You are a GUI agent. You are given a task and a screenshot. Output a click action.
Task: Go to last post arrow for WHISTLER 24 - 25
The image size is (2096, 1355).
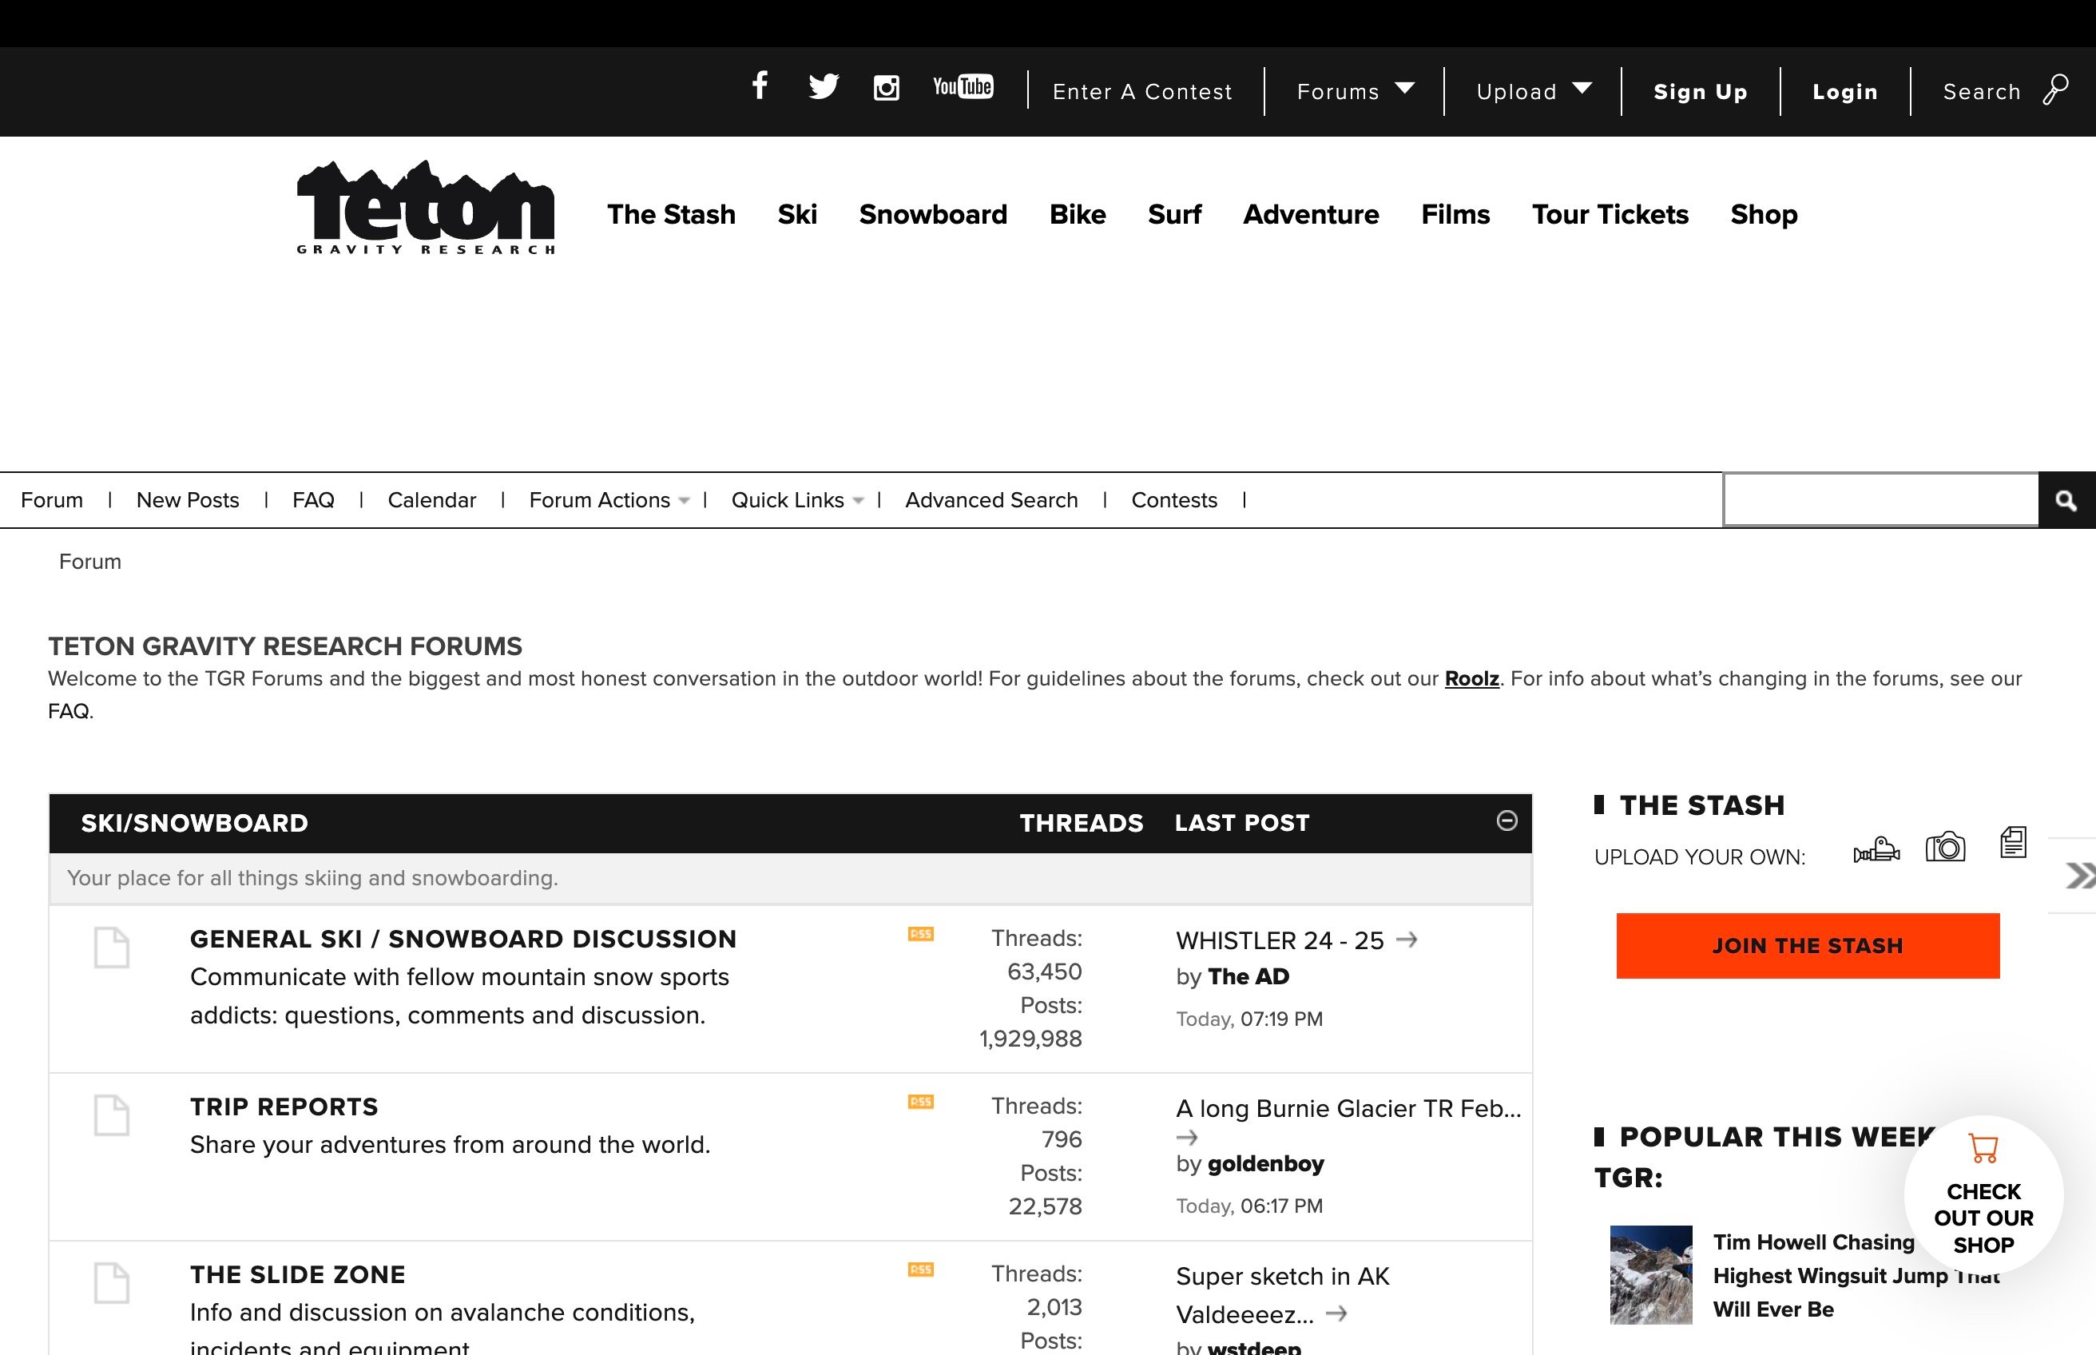click(x=1407, y=940)
